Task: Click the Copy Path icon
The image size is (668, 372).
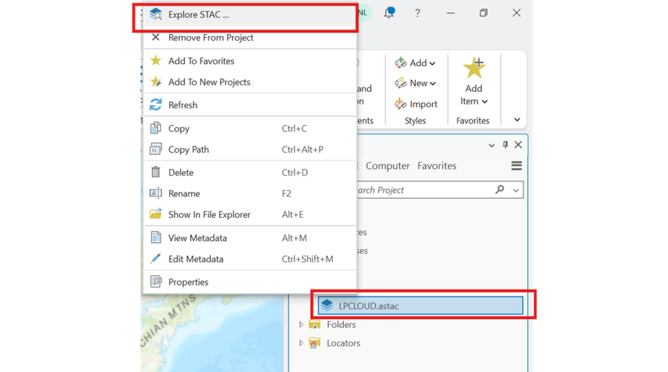Action: click(156, 149)
